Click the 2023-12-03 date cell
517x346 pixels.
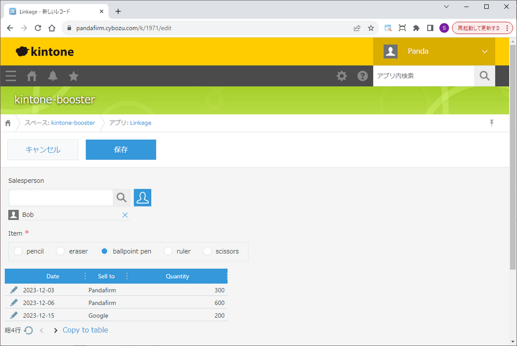pos(38,290)
